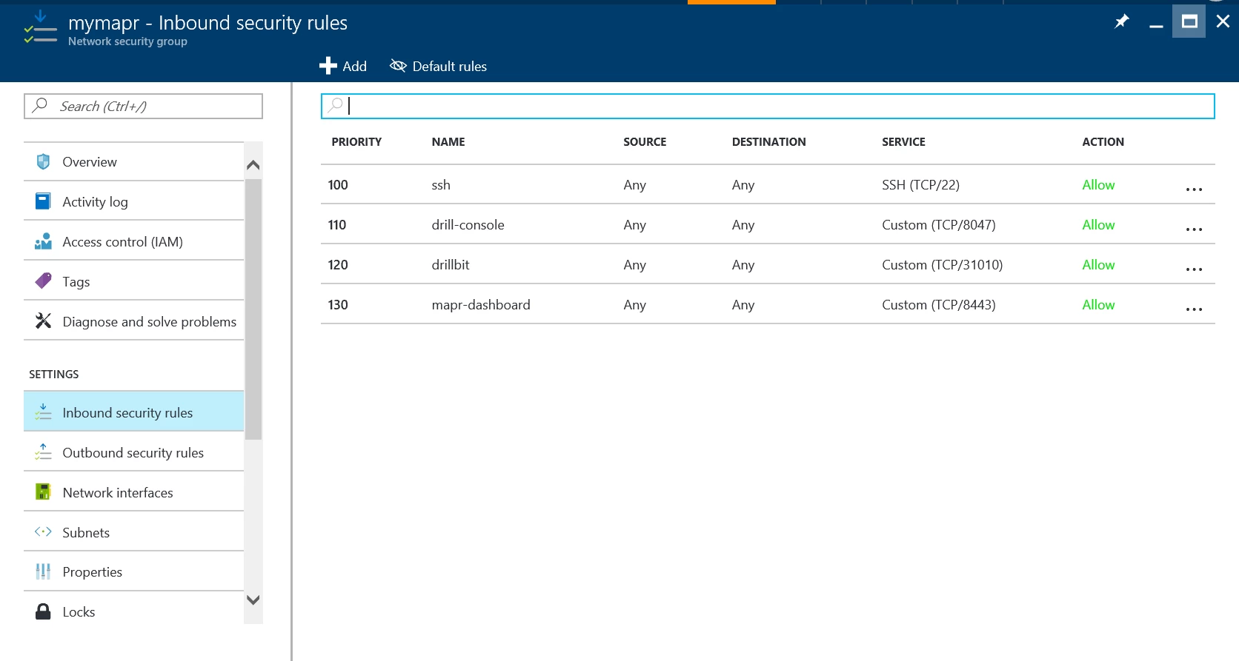Click the Add plus icon
This screenshot has width=1239, height=661.
[x=328, y=66]
